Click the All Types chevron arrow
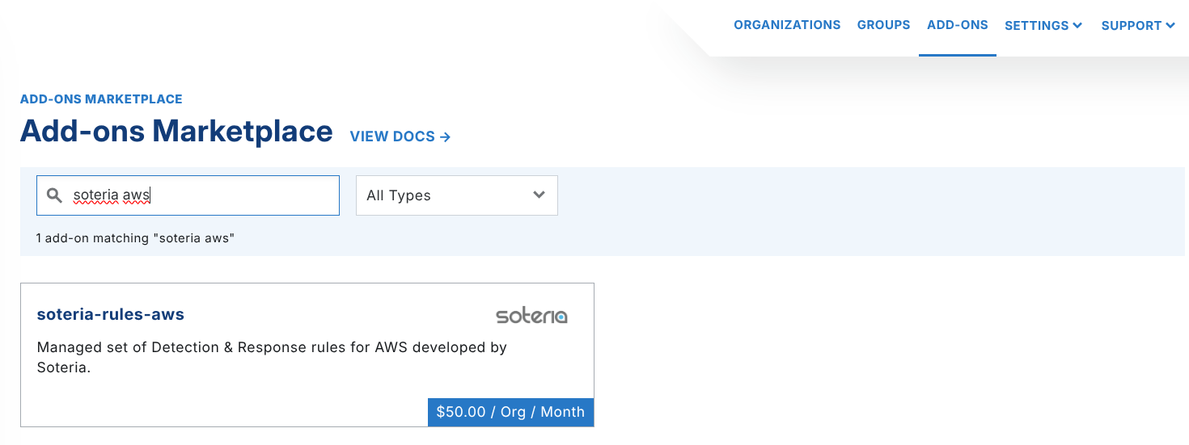1189x445 pixels. click(x=539, y=195)
